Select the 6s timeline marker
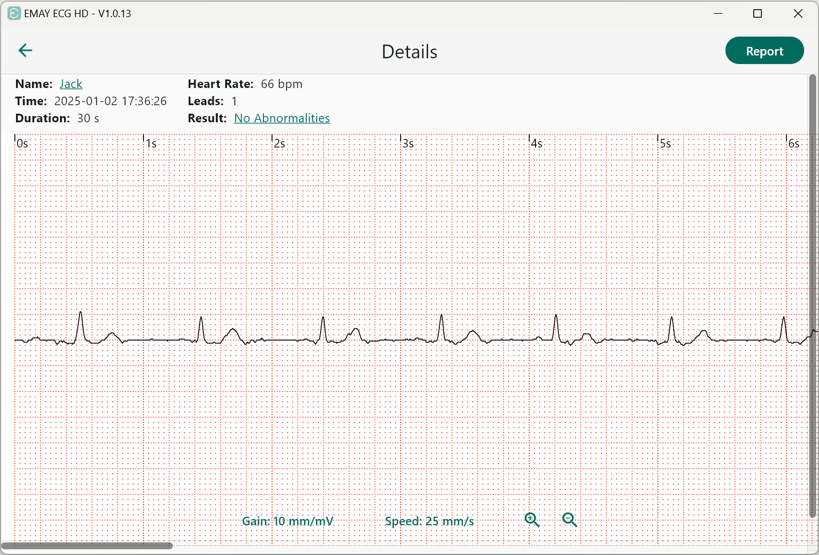Screen dimensions: 819x555 (793, 143)
